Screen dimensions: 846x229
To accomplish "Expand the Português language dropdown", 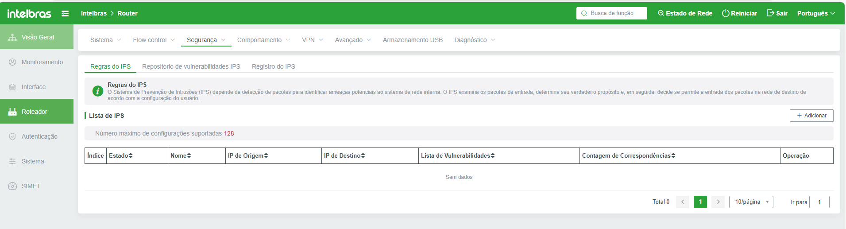I will (816, 13).
